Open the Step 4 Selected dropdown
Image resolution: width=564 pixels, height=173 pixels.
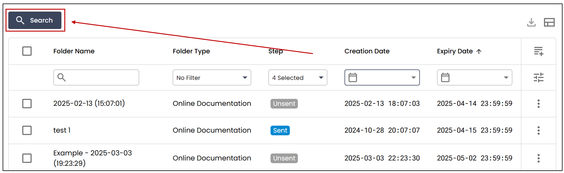click(x=298, y=77)
